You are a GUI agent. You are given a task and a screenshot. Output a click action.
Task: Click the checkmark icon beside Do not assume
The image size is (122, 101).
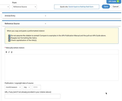coord(9,36)
